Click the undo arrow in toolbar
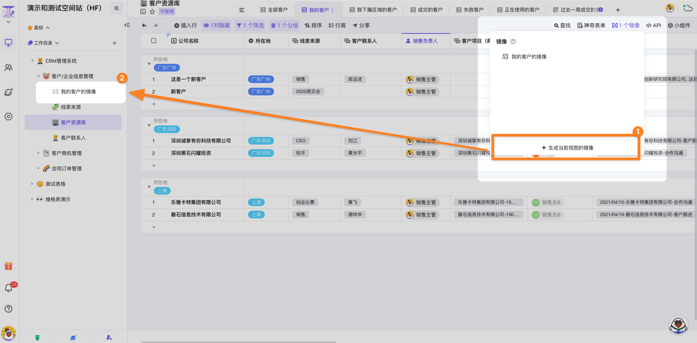This screenshot has width=697, height=343. [144, 25]
